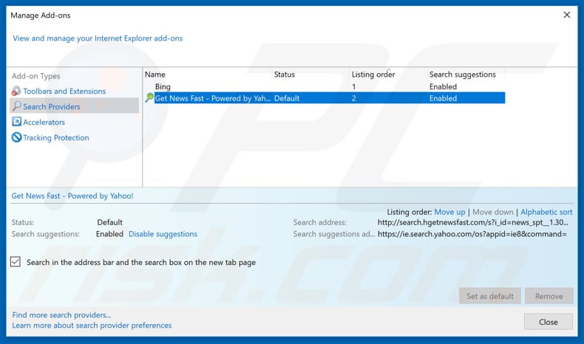Click the Accelerators arrow icon
Screen dimensions: 584x344
coord(16,122)
